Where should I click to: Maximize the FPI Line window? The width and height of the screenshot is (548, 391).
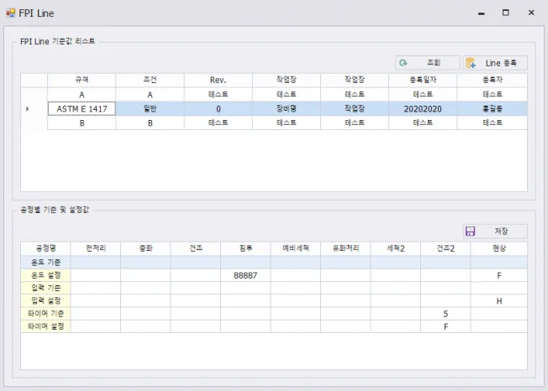505,13
